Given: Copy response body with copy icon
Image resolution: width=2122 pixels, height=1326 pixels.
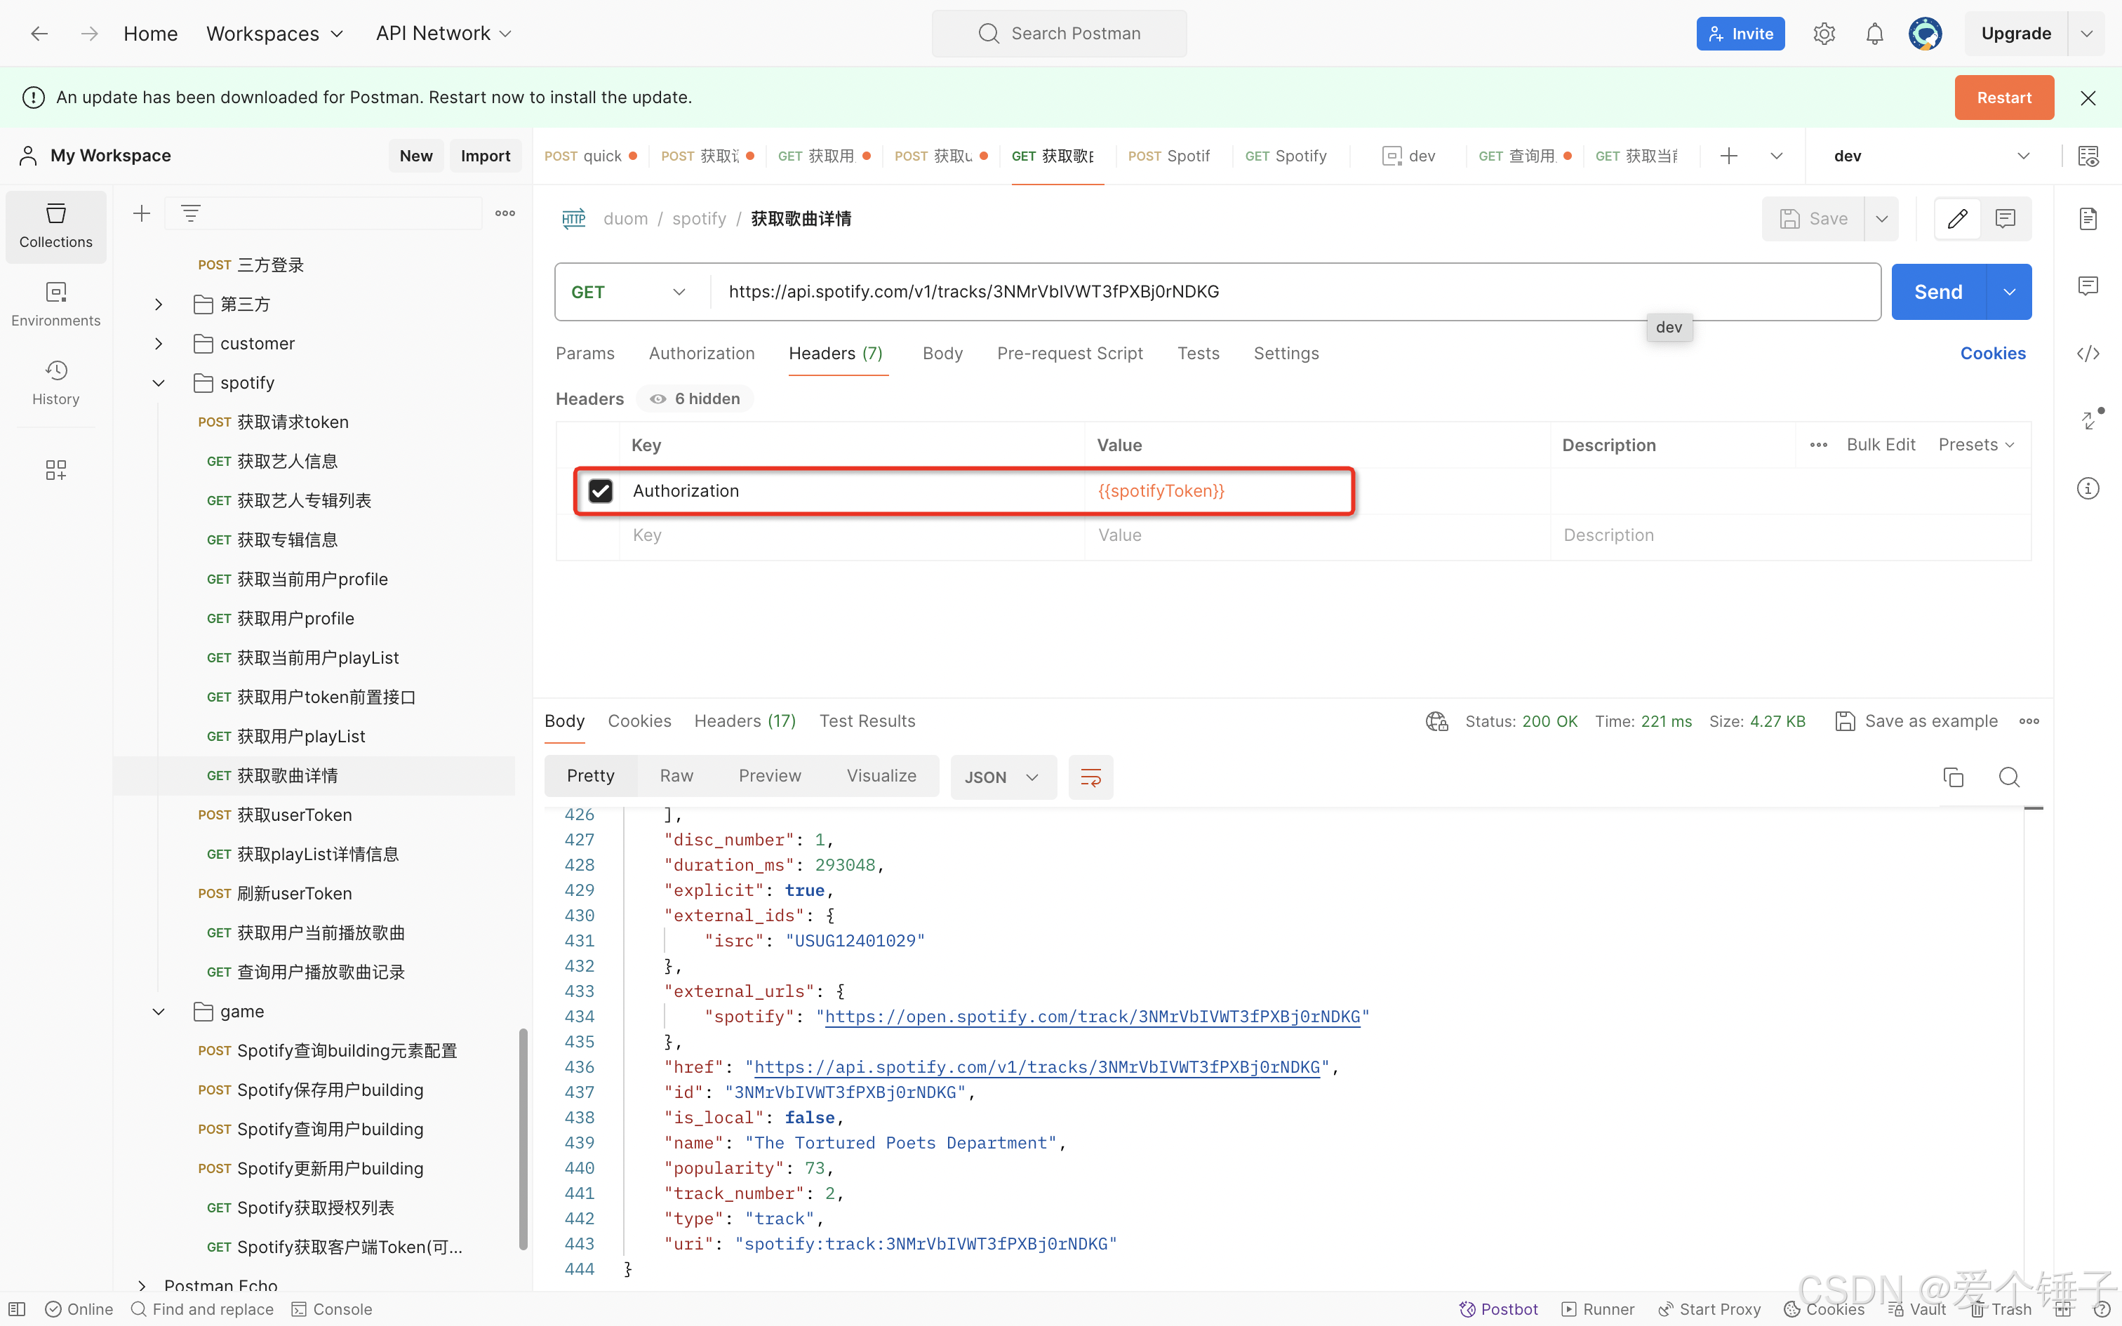Looking at the screenshot, I should [1953, 777].
